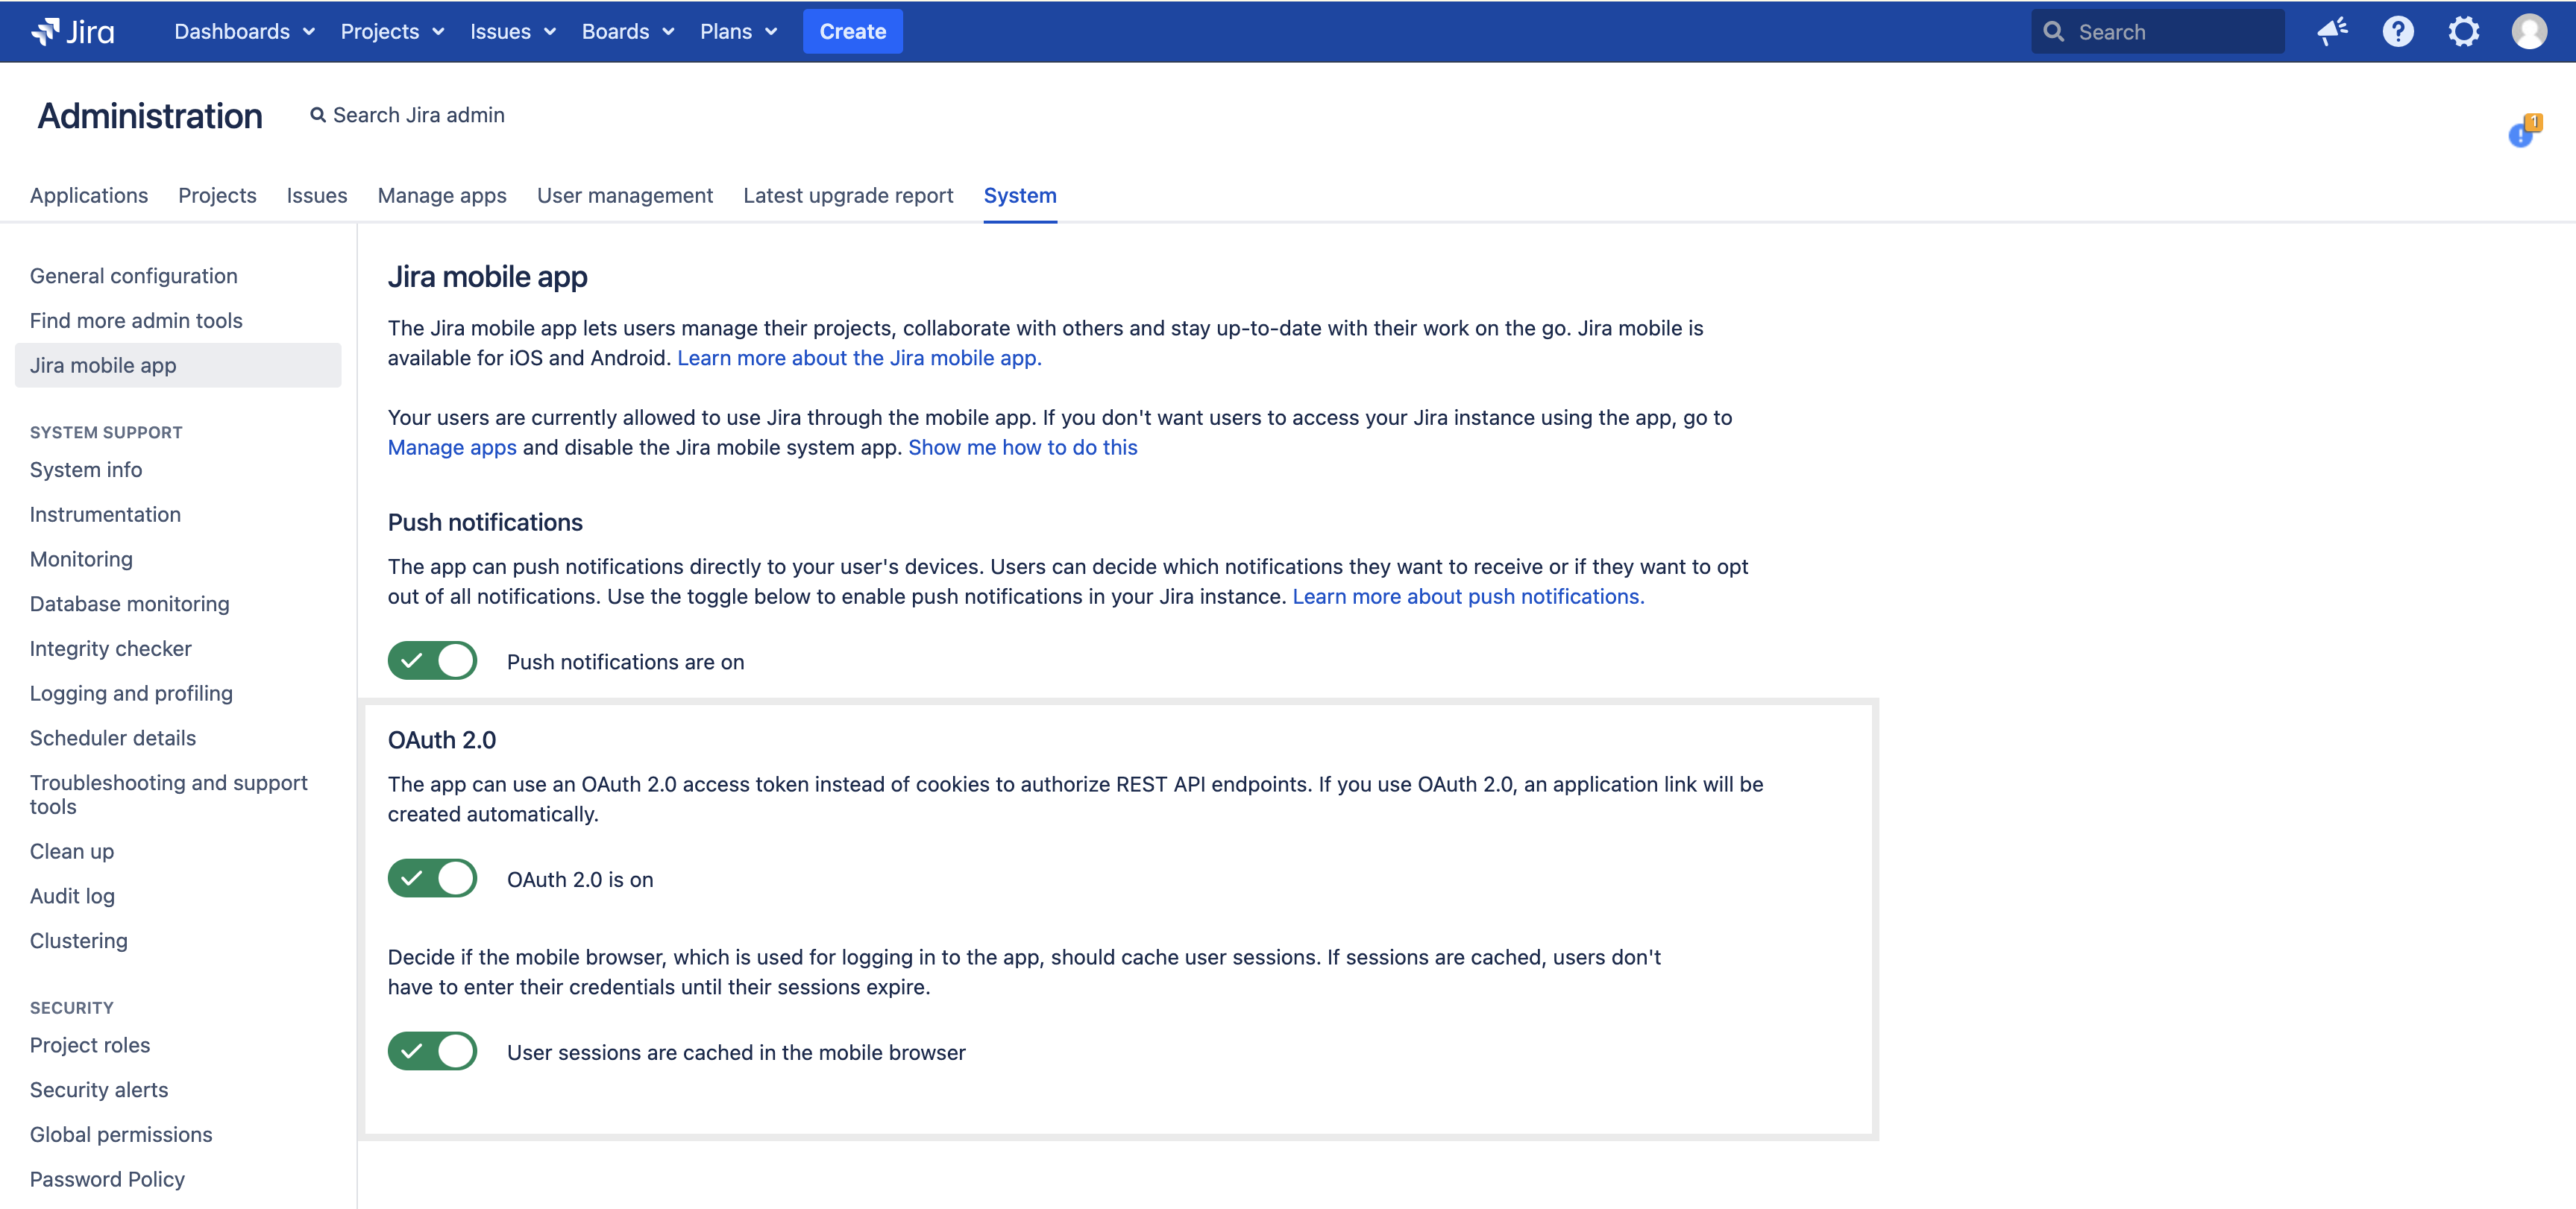Screen dimensions: 2576x1209
Task: Click the header search magnifier icon
Action: tap(2054, 32)
